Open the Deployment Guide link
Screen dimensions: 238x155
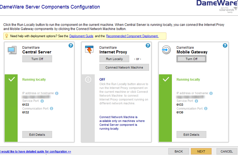coord(81,36)
